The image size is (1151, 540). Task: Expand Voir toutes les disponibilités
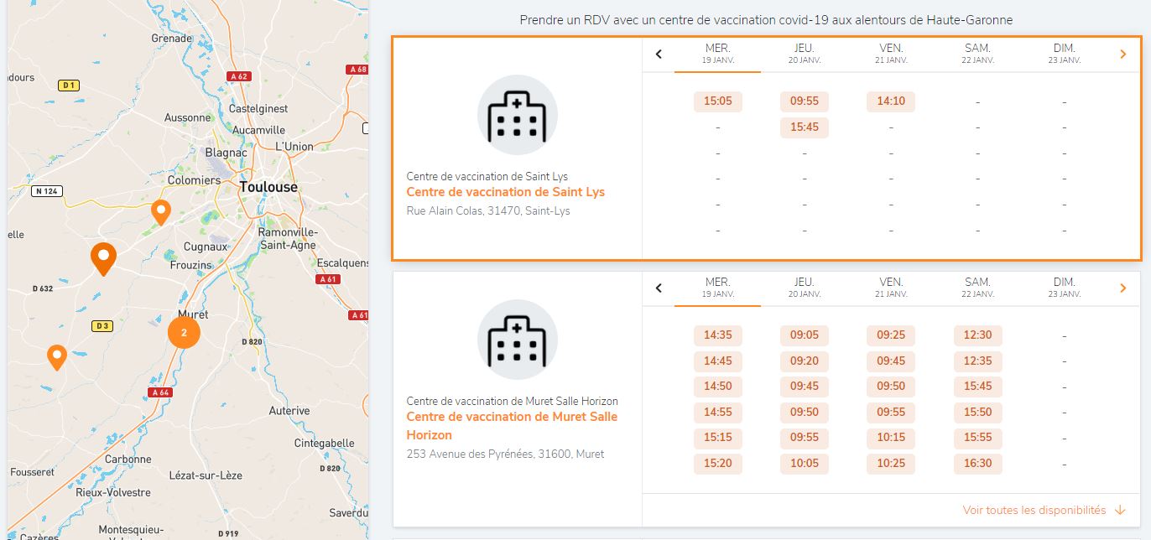coord(1044,510)
